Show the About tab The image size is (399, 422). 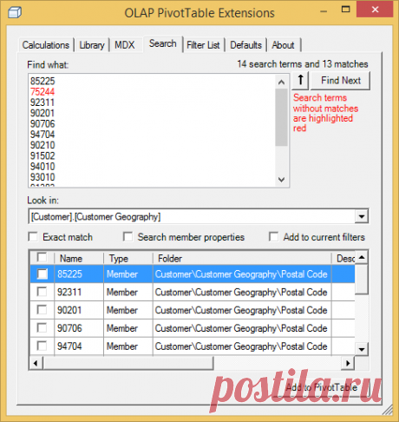pos(283,45)
